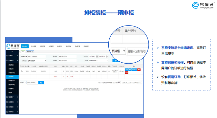Viewport: 217px width, 118px height.
Task: Click the keyword input beside 入仓单号
Action: tap(37, 56)
